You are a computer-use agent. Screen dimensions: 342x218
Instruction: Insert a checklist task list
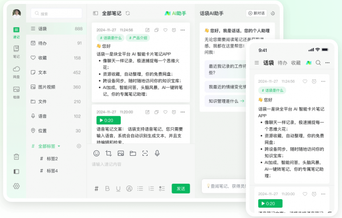point(162,188)
